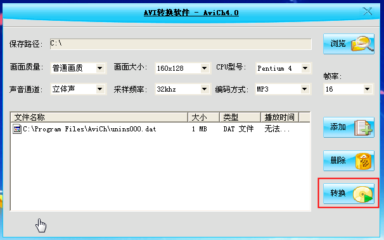The height and width of the screenshot is (240, 384).
Task: Expand the 帧率 dropdown showing 16
Action: pyautogui.click(x=349, y=89)
